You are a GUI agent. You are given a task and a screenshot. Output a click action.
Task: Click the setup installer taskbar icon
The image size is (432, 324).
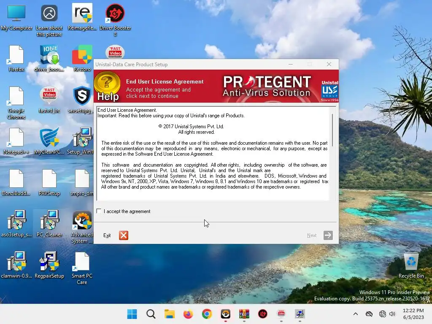point(300,314)
